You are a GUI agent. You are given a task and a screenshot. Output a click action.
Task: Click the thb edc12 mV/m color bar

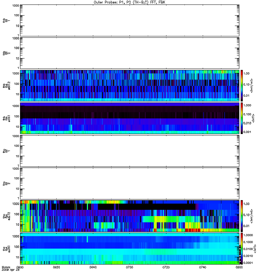[x=242, y=86]
